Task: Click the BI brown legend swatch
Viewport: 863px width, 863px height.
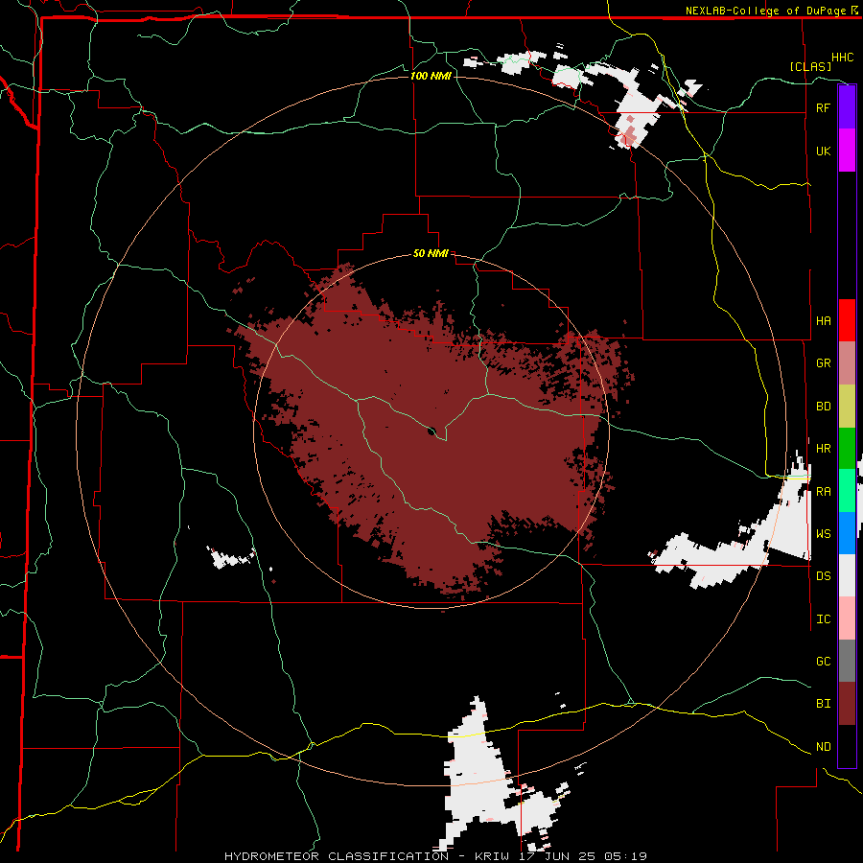Action: tap(847, 704)
